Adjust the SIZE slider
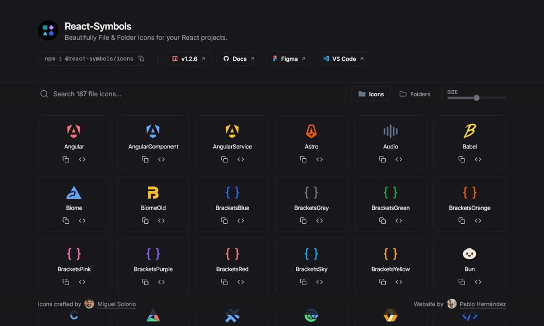Image resolution: width=544 pixels, height=326 pixels. pos(476,97)
